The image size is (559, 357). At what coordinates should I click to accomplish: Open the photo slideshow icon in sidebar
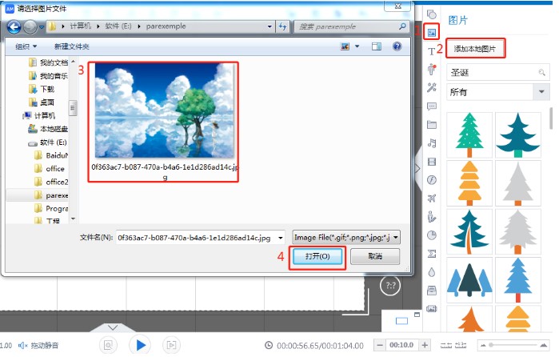[432, 308]
